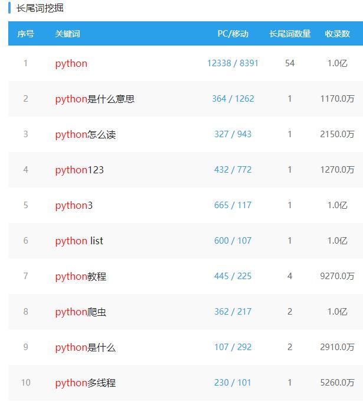Select 1.0亿 in the first python row
The width and height of the screenshot is (363, 401).
point(337,63)
